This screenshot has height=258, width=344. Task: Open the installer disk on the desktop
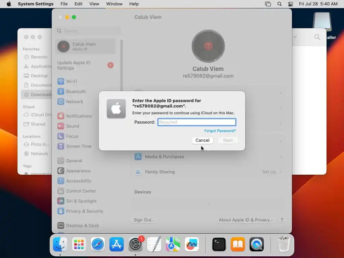[322, 22]
